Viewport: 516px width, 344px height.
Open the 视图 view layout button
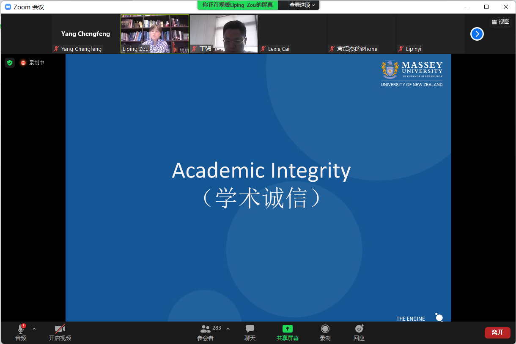click(500, 22)
